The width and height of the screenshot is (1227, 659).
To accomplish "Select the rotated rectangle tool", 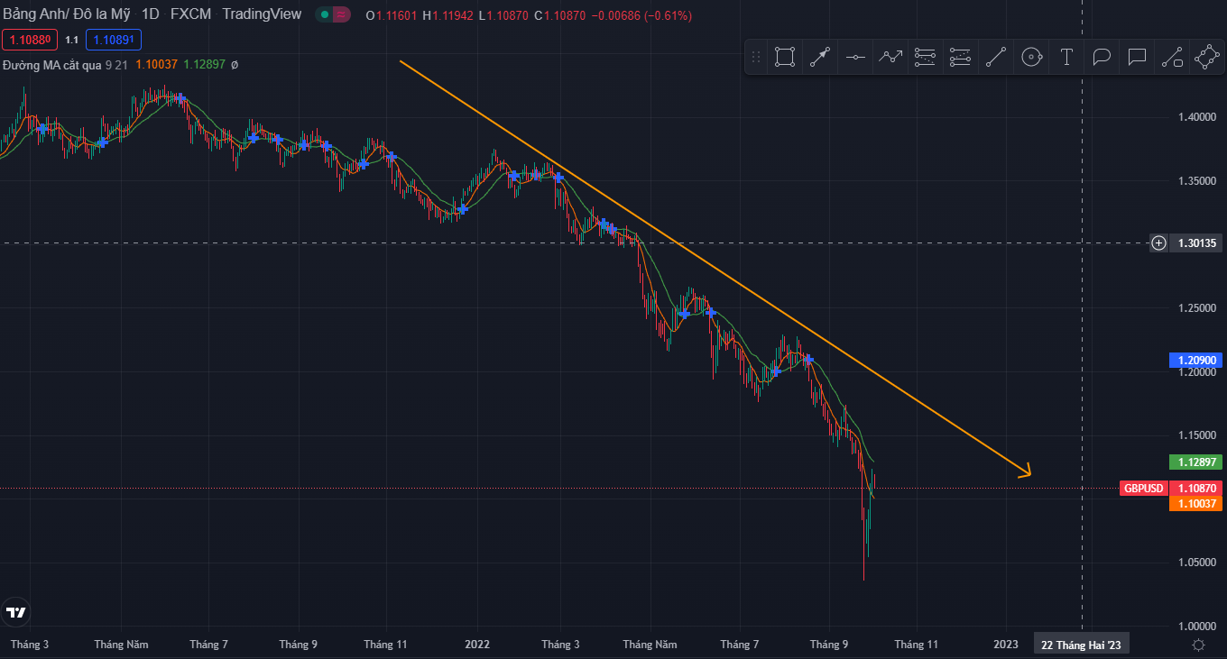I will click(x=1207, y=58).
